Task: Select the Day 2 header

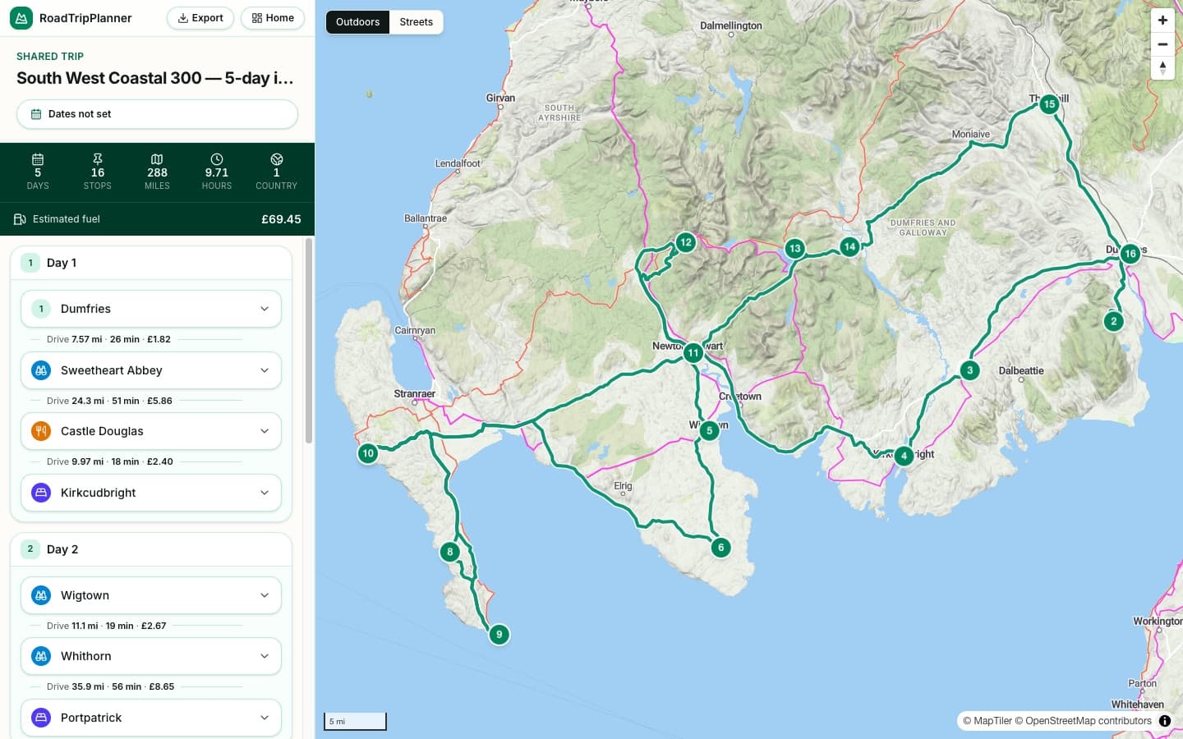Action: pyautogui.click(x=151, y=549)
